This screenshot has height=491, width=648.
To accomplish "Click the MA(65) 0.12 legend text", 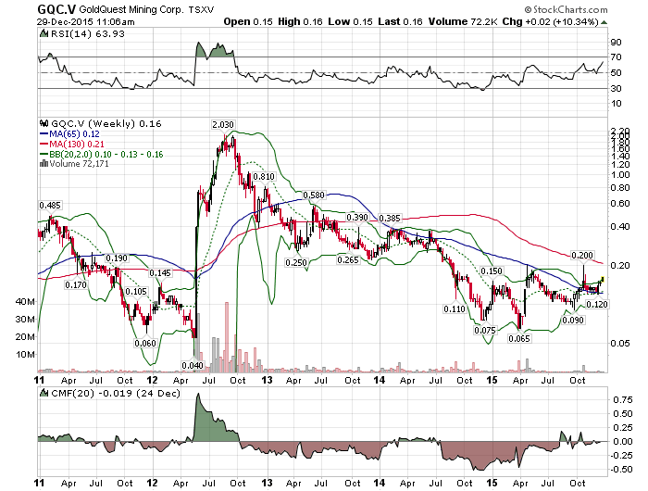I will click(74, 134).
